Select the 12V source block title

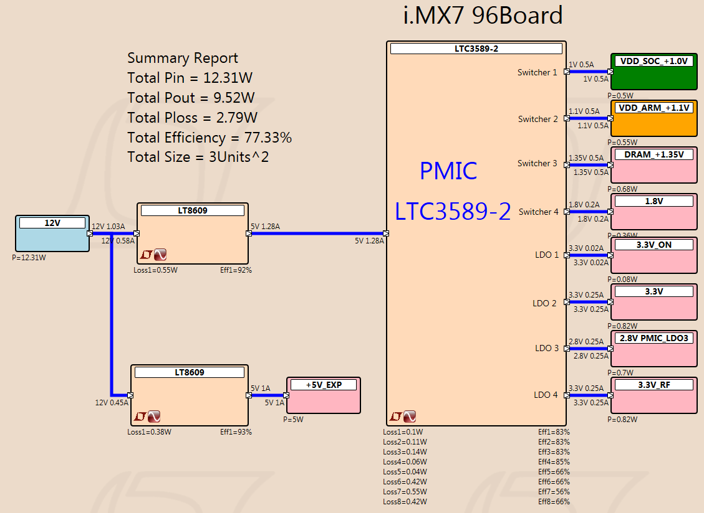(x=52, y=223)
